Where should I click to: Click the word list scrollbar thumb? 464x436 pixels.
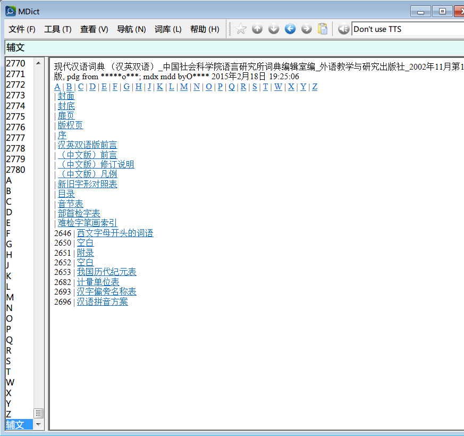(x=38, y=413)
